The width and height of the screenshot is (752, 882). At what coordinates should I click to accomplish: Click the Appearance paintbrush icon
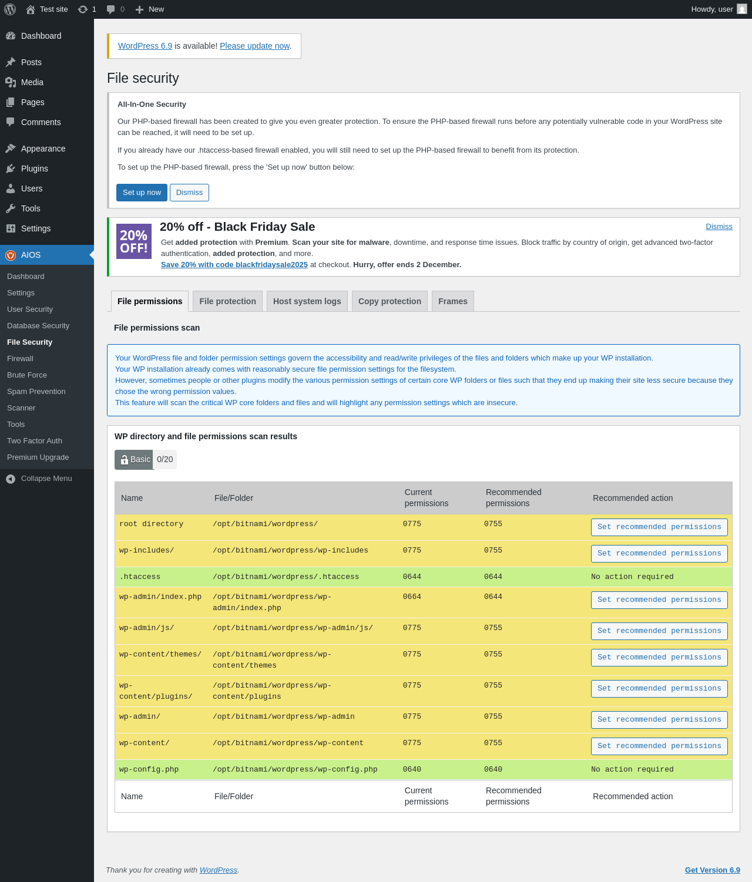(x=11, y=149)
